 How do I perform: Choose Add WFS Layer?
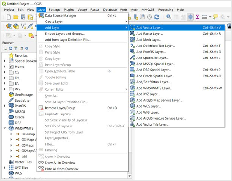tap(177, 112)
